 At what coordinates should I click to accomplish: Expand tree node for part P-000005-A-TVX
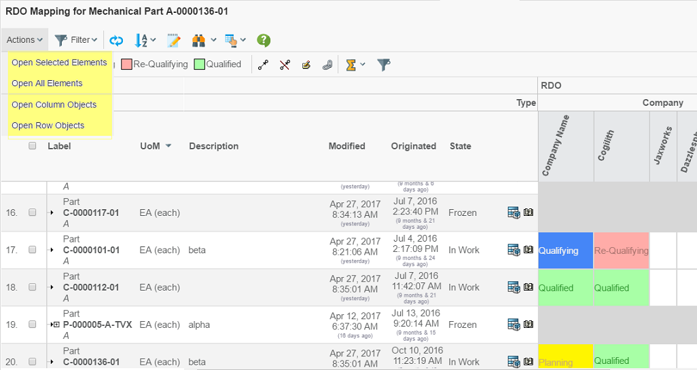(x=53, y=325)
